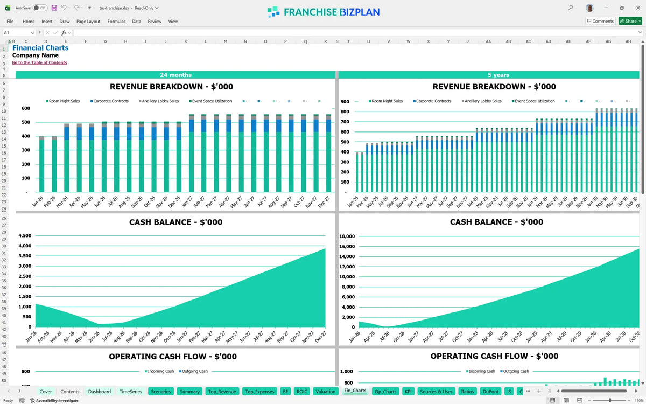
Task: Expand the formula bar with the right chevron
Action: [x=640, y=33]
